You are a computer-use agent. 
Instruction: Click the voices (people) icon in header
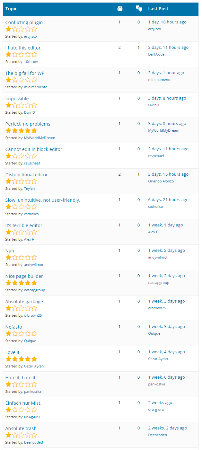[120, 9]
